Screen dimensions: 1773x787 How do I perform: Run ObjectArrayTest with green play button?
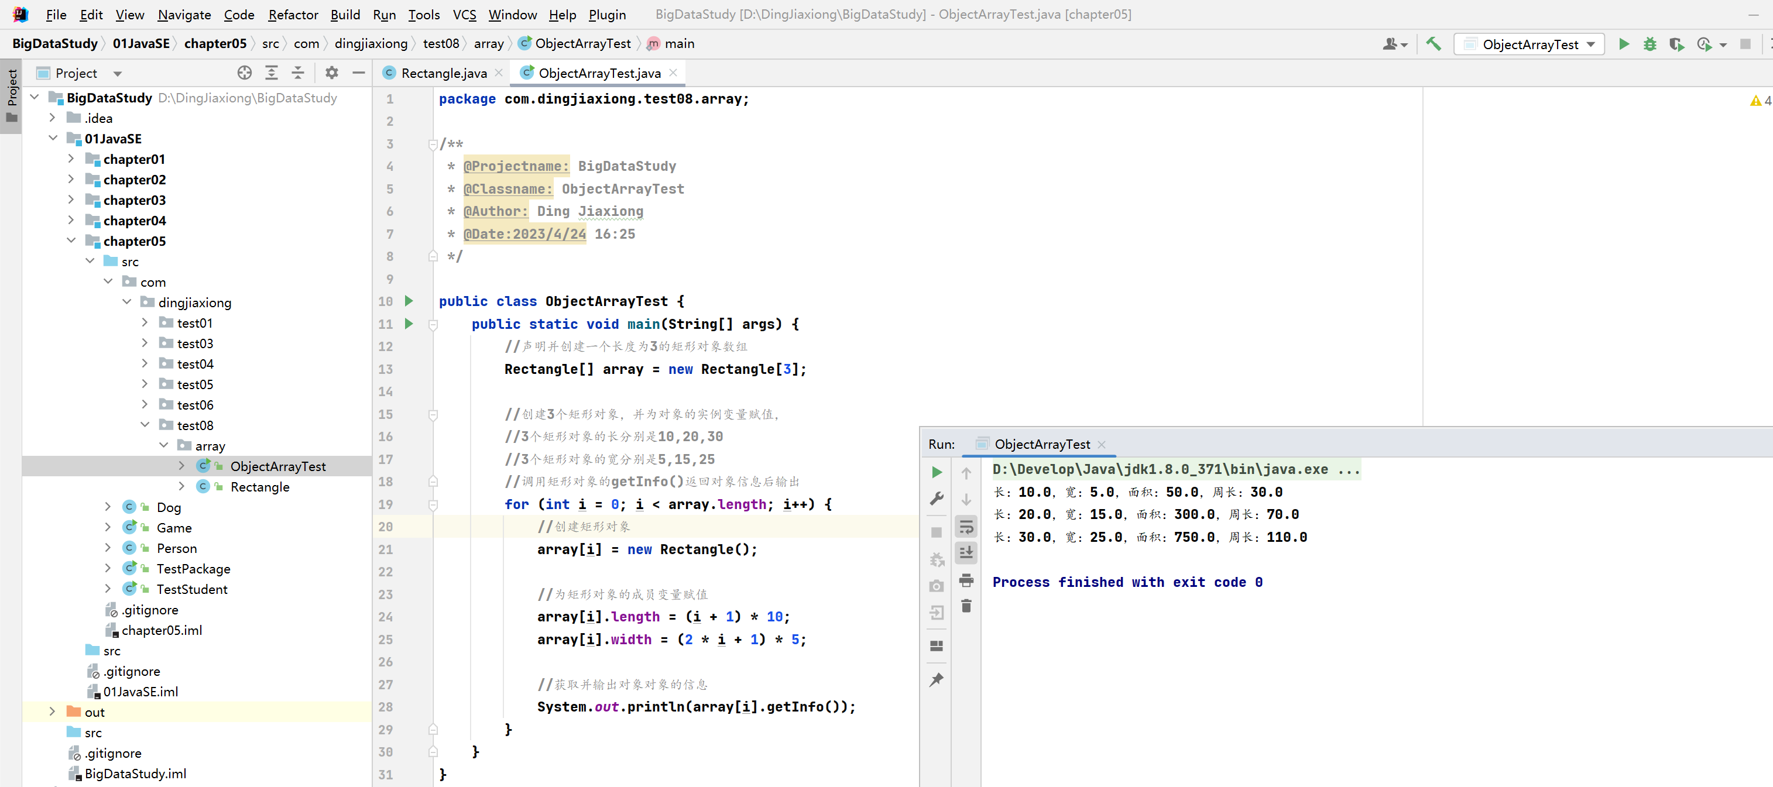pyautogui.click(x=1624, y=44)
